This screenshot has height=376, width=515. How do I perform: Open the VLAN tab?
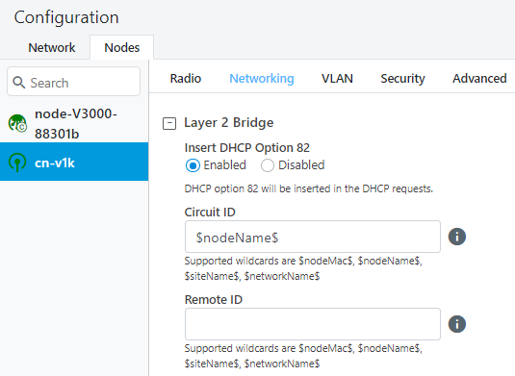pyautogui.click(x=337, y=79)
